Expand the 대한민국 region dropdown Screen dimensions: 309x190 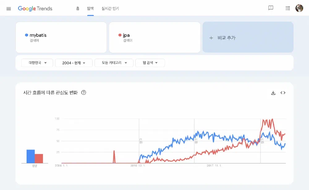[37, 63]
